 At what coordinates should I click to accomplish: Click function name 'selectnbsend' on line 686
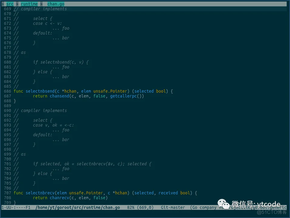click(40, 91)
